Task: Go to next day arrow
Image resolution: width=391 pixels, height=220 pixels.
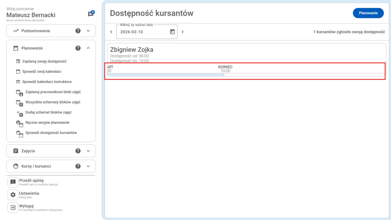Action: [x=183, y=32]
